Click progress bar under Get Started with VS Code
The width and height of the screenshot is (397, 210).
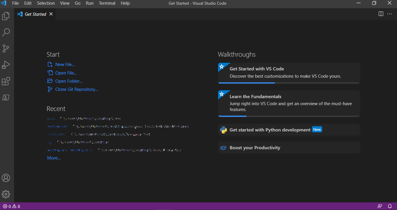click(x=289, y=83)
